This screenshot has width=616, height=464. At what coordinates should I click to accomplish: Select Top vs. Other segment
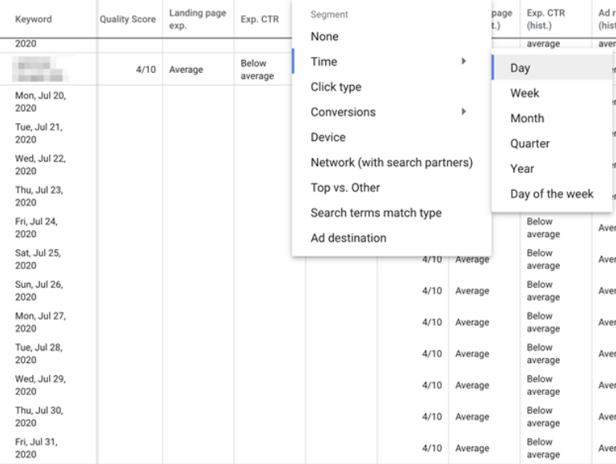click(345, 188)
